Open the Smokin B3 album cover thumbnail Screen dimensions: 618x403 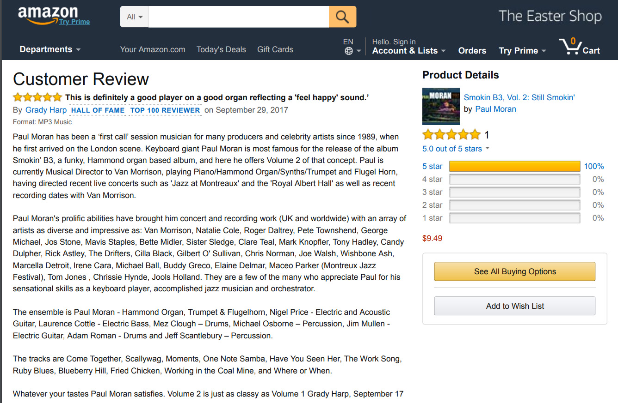coord(438,106)
